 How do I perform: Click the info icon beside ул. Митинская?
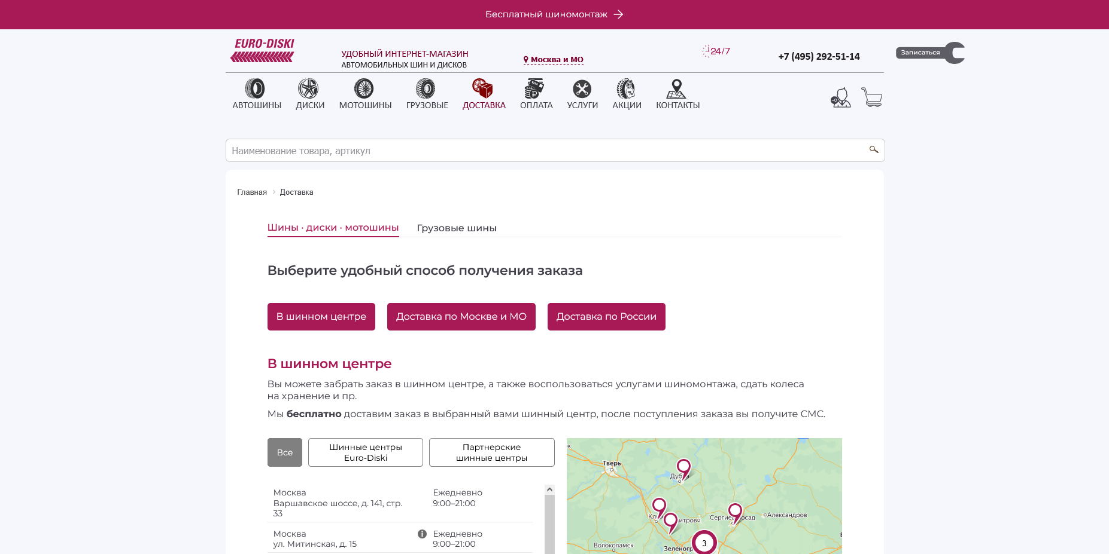(422, 534)
